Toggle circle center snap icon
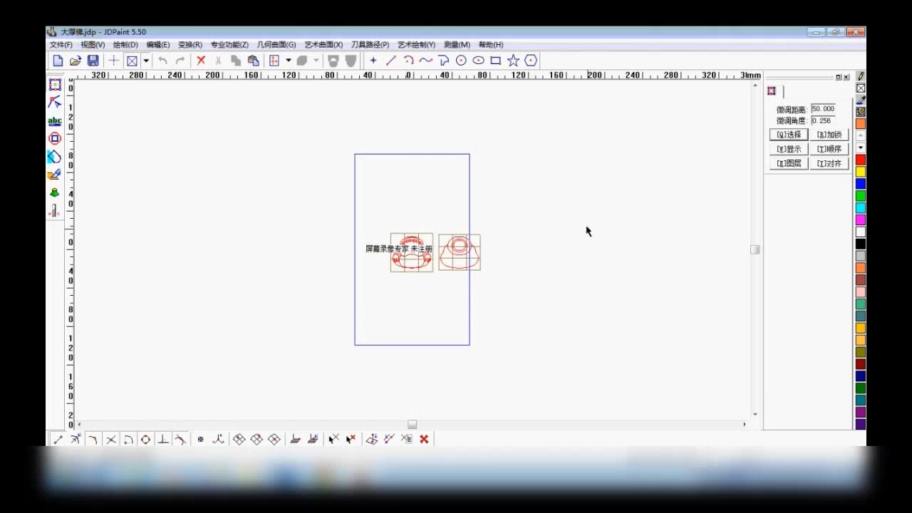 [145, 440]
